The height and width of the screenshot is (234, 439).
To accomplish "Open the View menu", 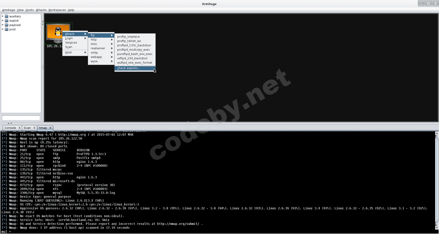I will 20,10.
